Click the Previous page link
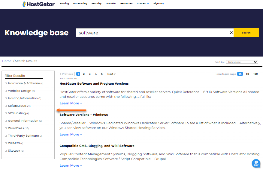This screenshot has width=263, height=169. (x=66, y=74)
